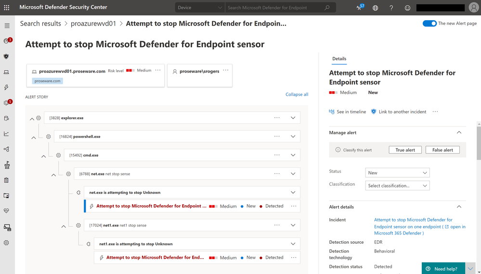Click Collapse all link
Image resolution: width=481 pixels, height=274 pixels.
(297, 94)
